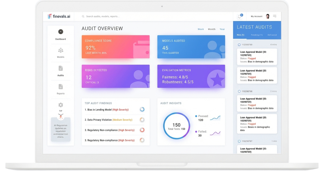Click the settings gear icon in sidebar
Image resolution: width=324 pixels, height=181 pixels.
click(60, 105)
